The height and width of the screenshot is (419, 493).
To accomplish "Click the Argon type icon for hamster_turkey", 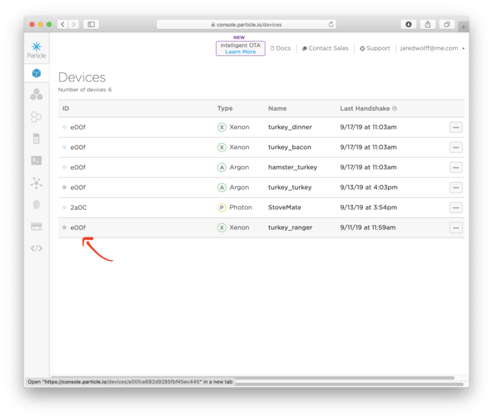I will [222, 167].
